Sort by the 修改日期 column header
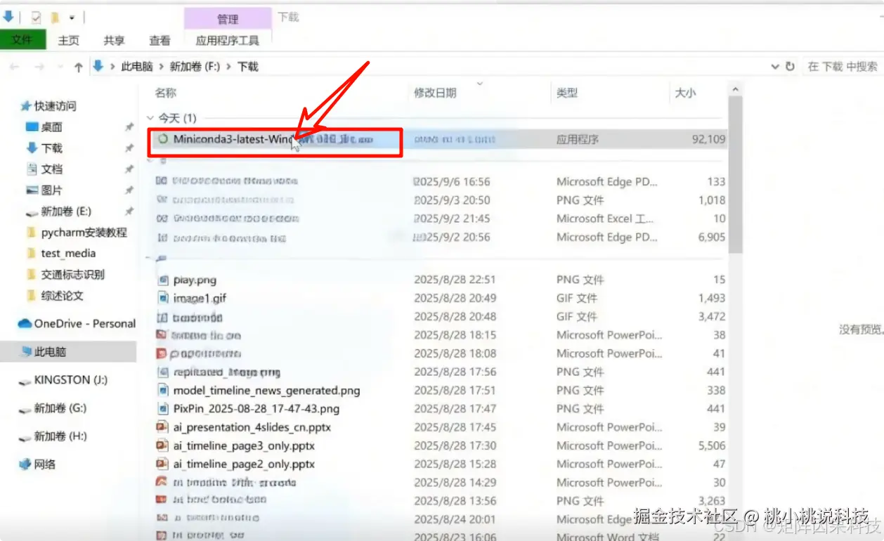884x541 pixels. click(435, 92)
